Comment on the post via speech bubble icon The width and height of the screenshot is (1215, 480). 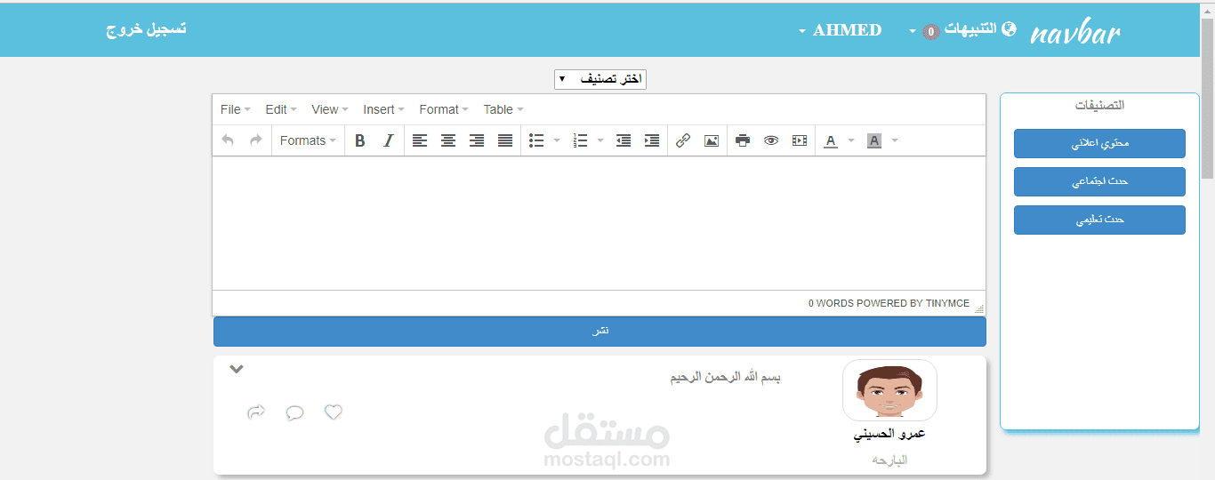[295, 412]
